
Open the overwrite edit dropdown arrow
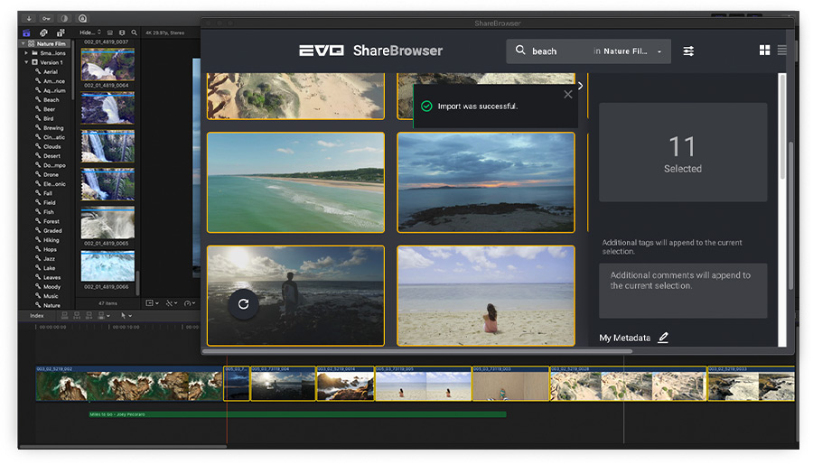coord(107,315)
